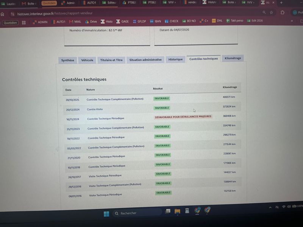
Task: Click the 298279 km mileage value
Action: [229, 135]
